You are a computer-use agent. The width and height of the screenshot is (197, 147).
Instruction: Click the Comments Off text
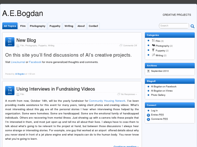click(x=130, y=46)
